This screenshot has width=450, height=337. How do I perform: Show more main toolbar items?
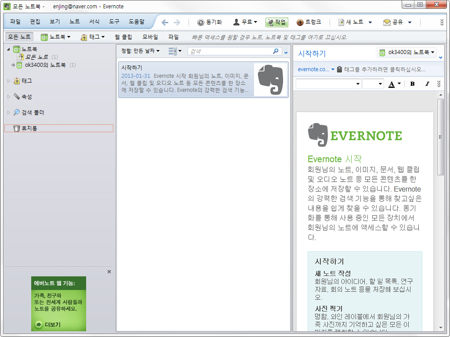click(x=442, y=22)
